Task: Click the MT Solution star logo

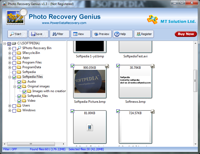Action: pyautogui.click(x=152, y=19)
